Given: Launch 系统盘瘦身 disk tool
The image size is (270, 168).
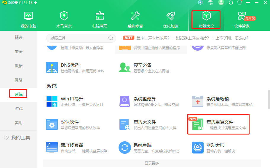Looking at the screenshot, I should coord(149,101).
